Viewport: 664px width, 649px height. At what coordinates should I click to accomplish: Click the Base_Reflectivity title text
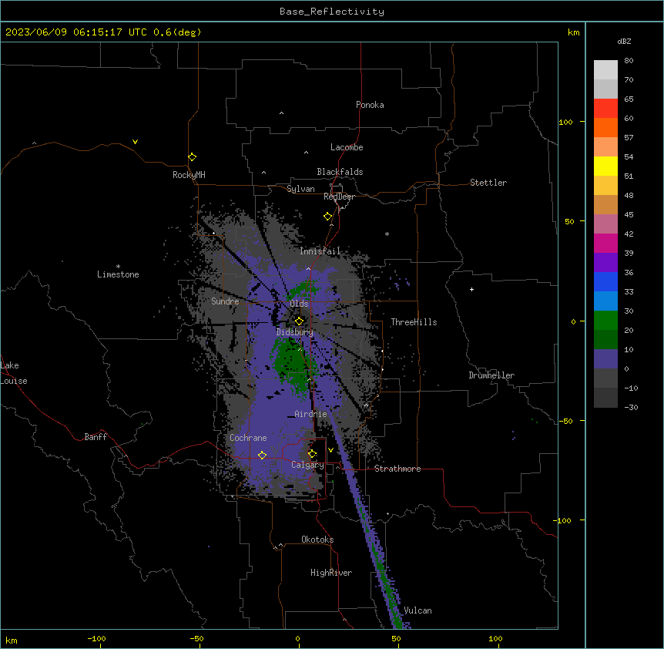click(332, 12)
